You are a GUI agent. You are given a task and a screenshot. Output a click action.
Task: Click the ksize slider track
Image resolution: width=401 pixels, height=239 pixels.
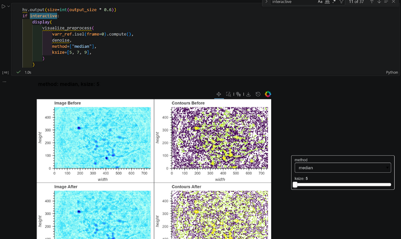(x=343, y=184)
